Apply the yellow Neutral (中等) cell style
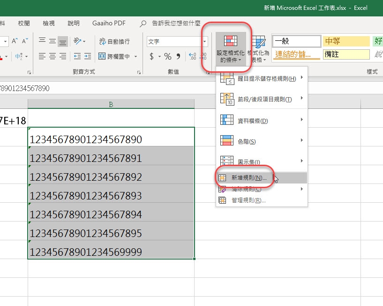Image resolution: width=383 pixels, height=306 pixels. tap(345, 41)
